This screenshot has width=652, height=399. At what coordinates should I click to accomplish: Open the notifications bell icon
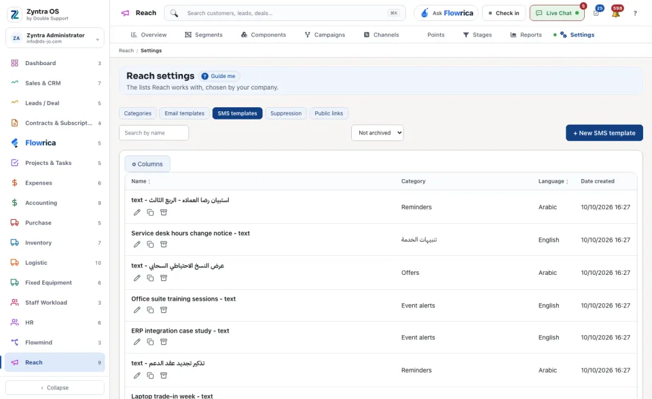point(616,14)
